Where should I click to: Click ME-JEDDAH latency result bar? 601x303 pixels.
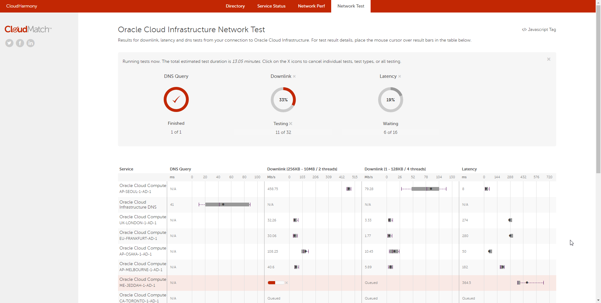pyautogui.click(x=531, y=283)
